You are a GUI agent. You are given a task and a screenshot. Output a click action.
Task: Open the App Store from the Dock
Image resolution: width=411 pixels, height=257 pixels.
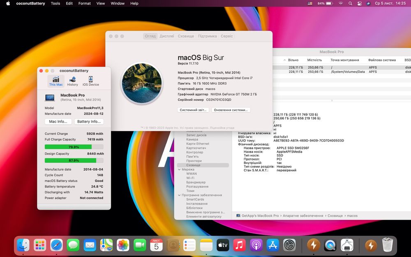click(273, 245)
